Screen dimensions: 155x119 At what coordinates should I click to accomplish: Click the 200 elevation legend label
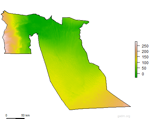[x=145, y=52]
